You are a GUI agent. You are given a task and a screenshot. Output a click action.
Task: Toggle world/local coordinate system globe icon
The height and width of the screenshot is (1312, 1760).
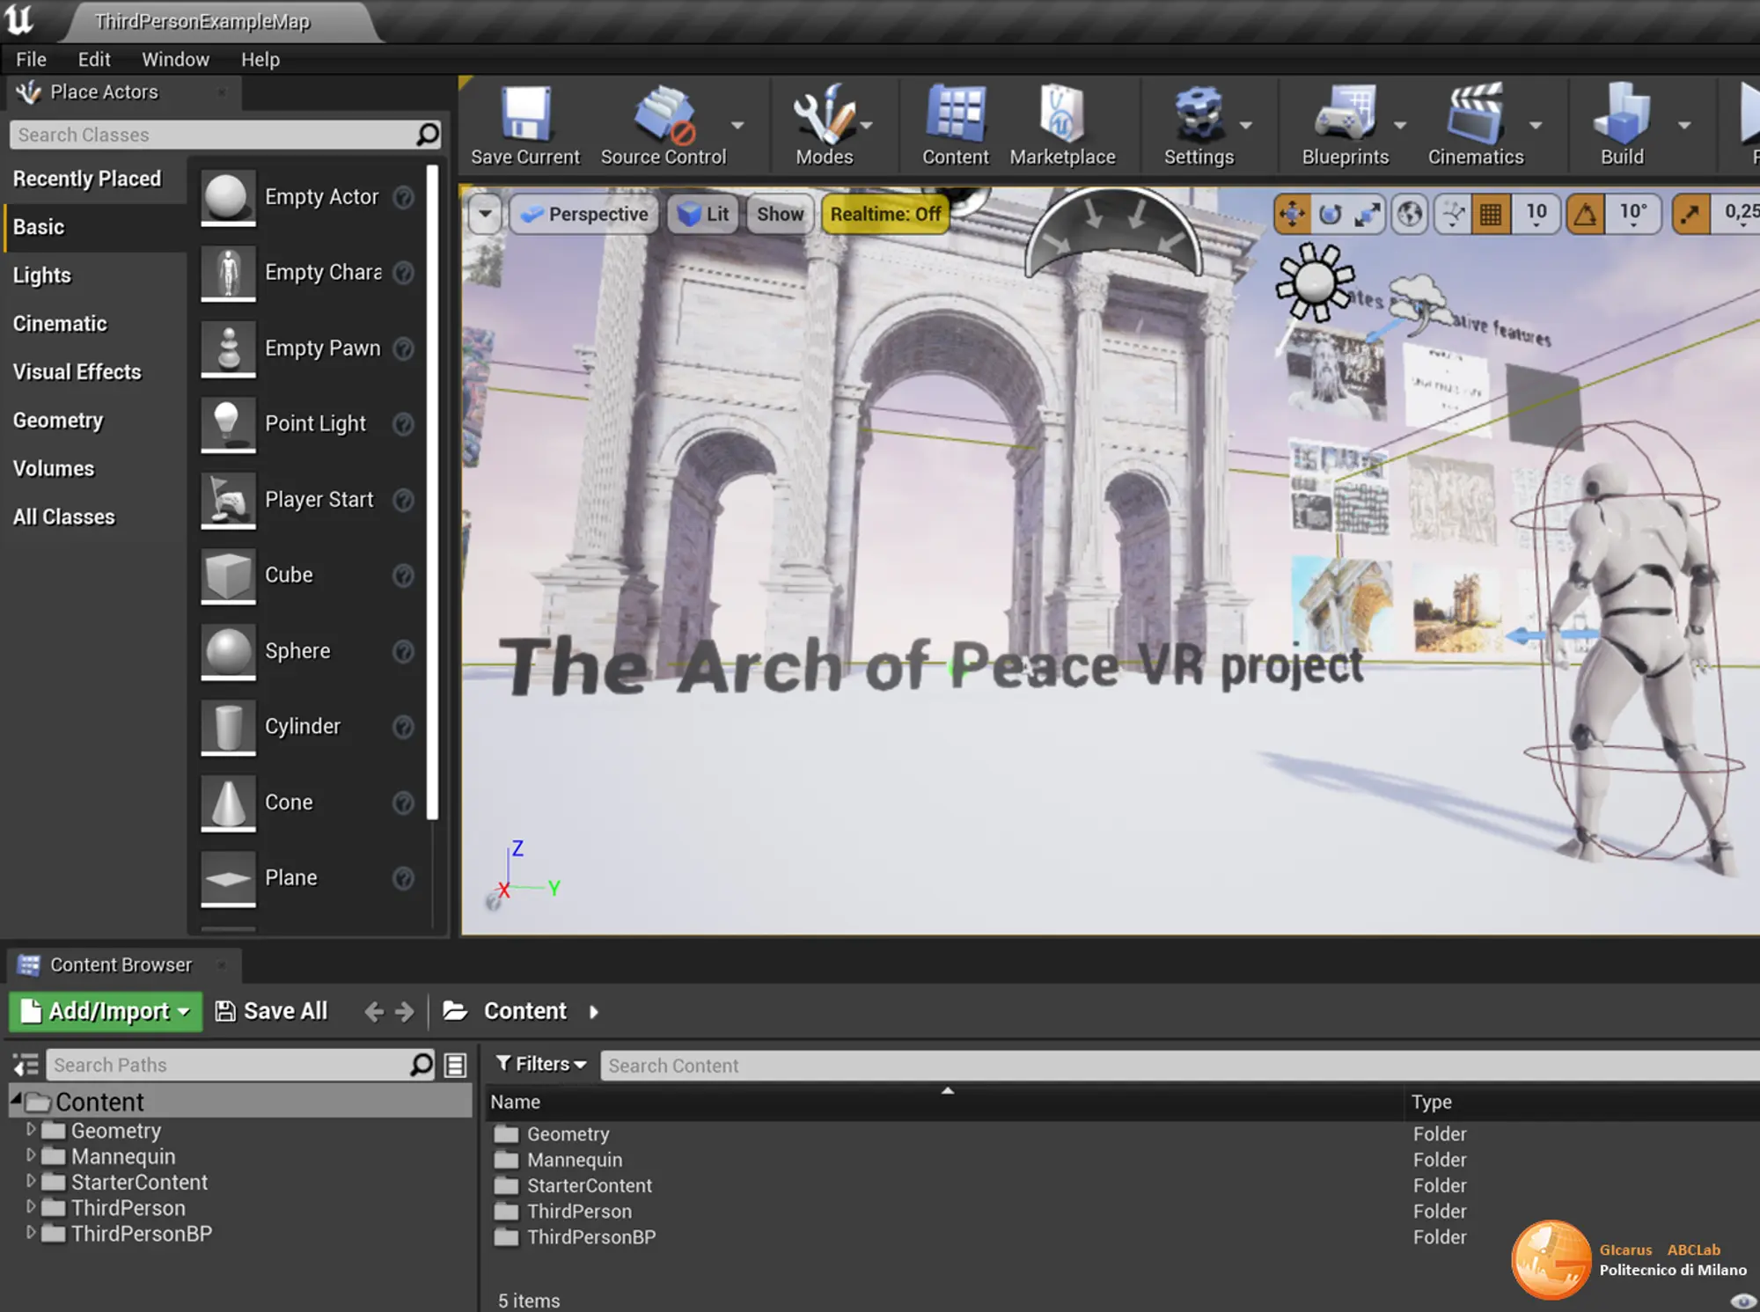pyautogui.click(x=1410, y=214)
